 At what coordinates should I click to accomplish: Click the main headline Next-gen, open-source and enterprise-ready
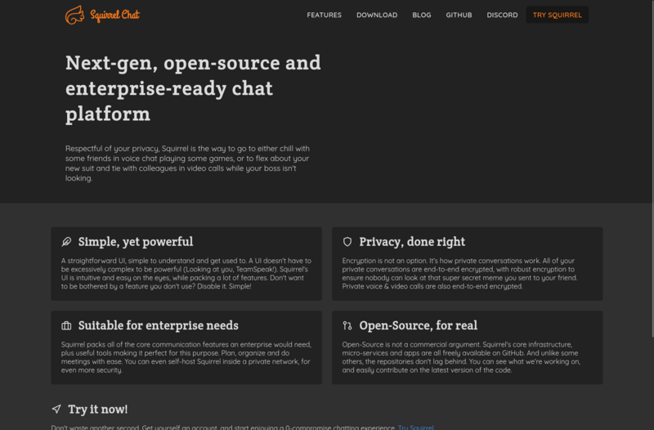pos(193,88)
